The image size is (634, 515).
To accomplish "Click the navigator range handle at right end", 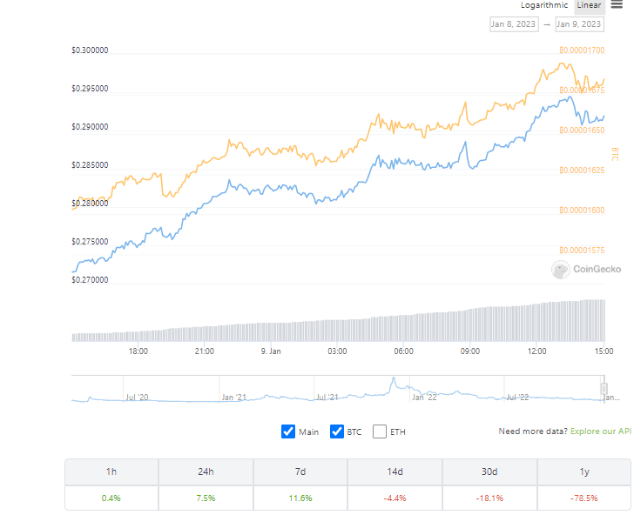I will [604, 389].
